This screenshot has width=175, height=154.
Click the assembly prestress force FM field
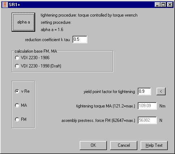point(147,120)
